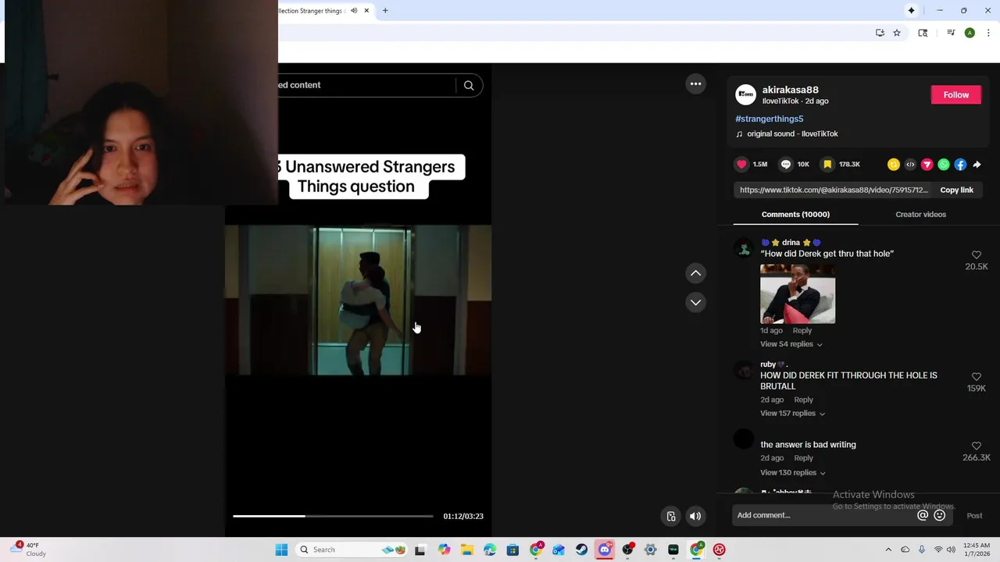Open emoji picker in comment box
Viewport: 1000px width, 562px height.
coord(940,515)
